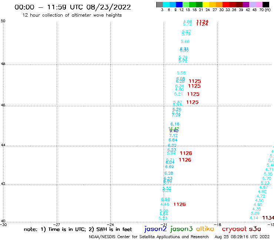Click the 7.29 wave height reading
Viewport: 274px width, 240px height.
pyautogui.click(x=176, y=115)
